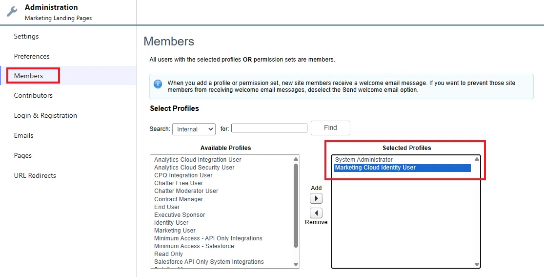This screenshot has width=544, height=277.
Task: Select Analytics Cloud Security User profile
Action: click(194, 168)
